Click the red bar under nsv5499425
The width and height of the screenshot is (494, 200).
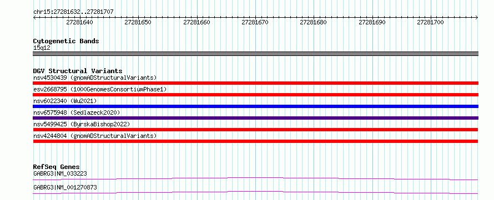click(x=255, y=130)
